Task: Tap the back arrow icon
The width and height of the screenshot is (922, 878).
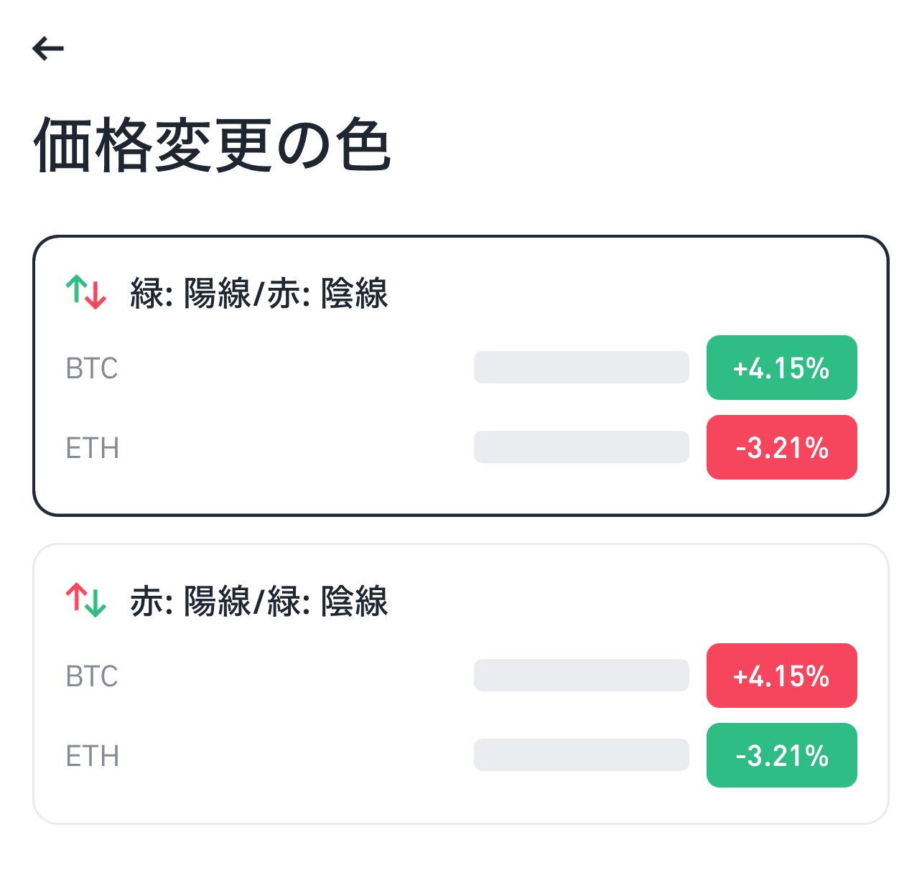Action: (48, 49)
